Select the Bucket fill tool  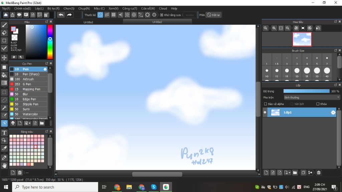coord(4,75)
